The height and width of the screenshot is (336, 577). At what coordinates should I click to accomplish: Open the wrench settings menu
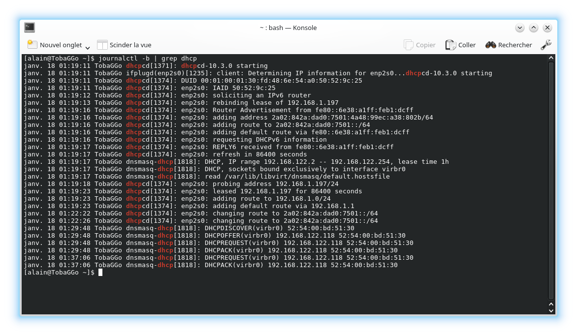[x=545, y=45]
